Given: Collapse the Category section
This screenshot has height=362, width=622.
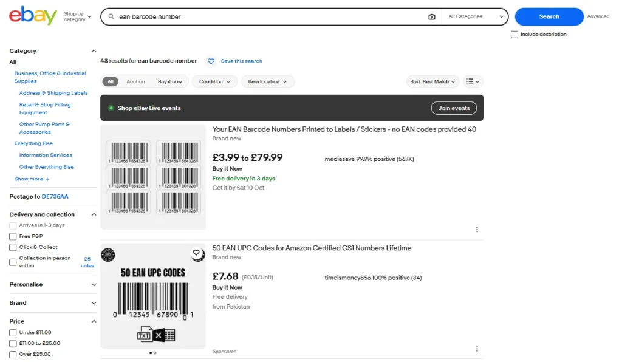Looking at the screenshot, I should coord(94,51).
